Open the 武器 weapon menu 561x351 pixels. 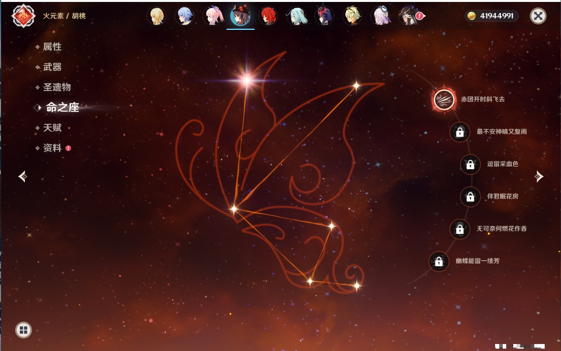pos(52,67)
